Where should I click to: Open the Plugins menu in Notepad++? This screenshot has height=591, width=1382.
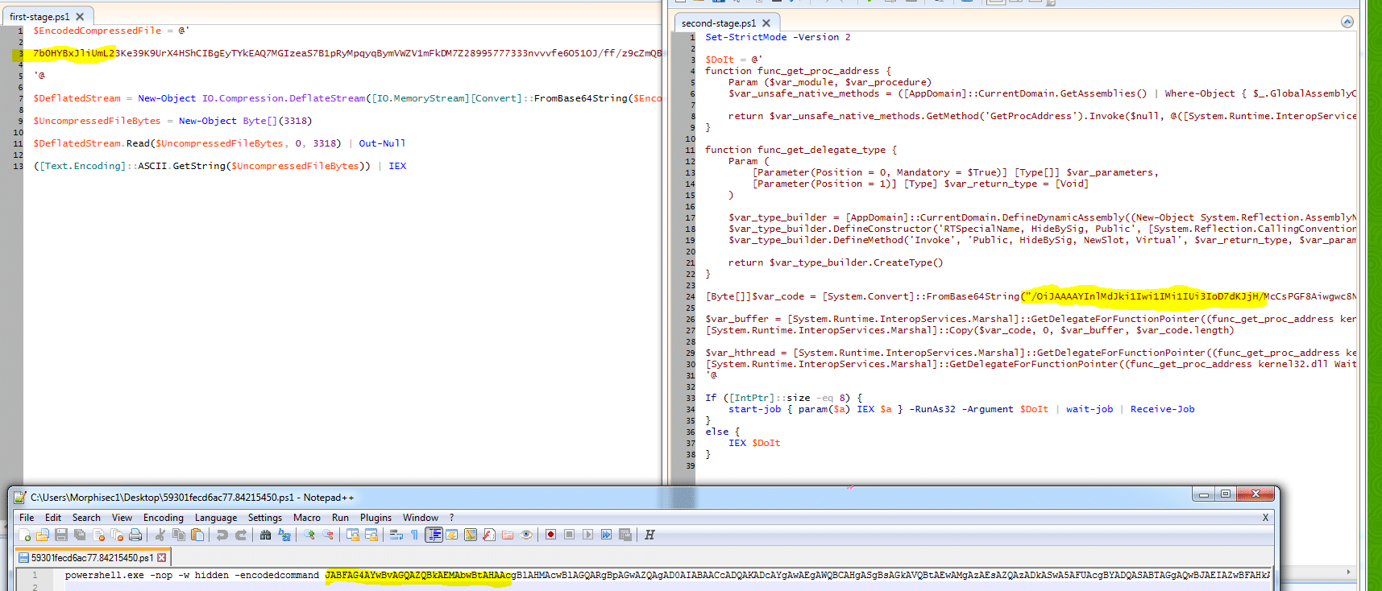tap(376, 518)
